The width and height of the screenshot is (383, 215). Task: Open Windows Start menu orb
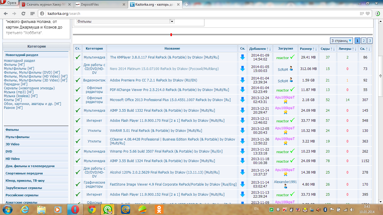point(8,209)
